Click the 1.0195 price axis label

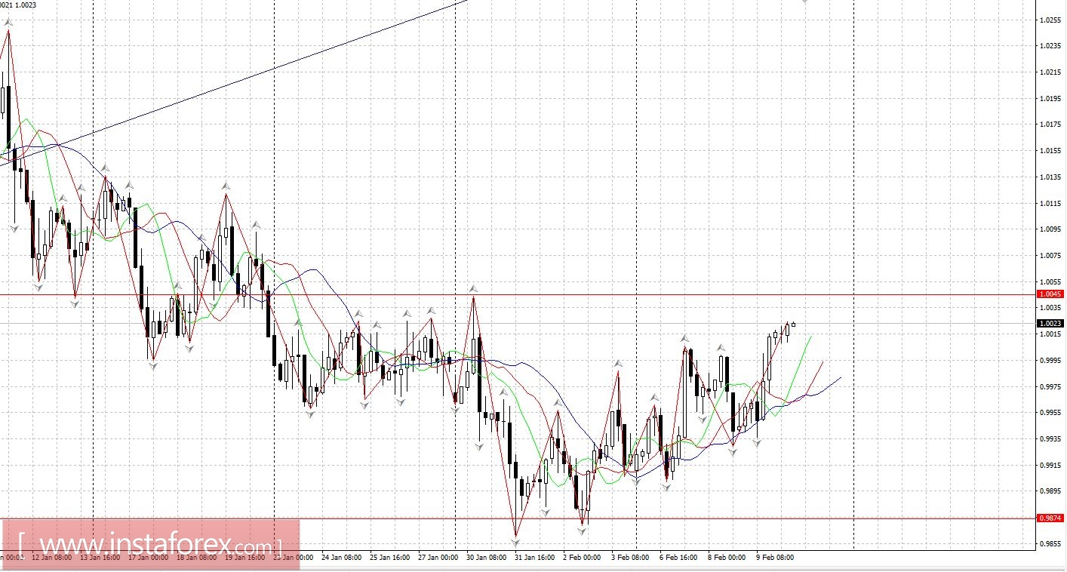pyautogui.click(x=1050, y=99)
